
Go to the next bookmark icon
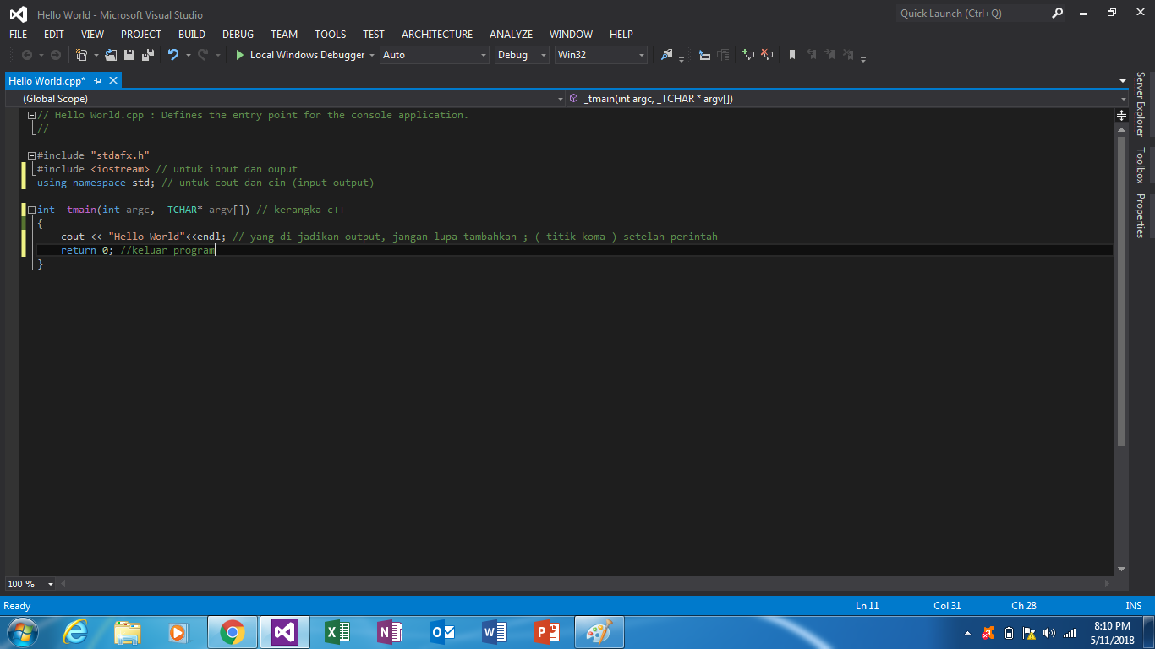pyautogui.click(x=829, y=55)
